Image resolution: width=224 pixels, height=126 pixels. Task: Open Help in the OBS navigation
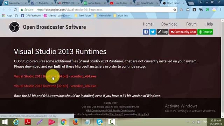pyautogui.click(x=209, y=24)
